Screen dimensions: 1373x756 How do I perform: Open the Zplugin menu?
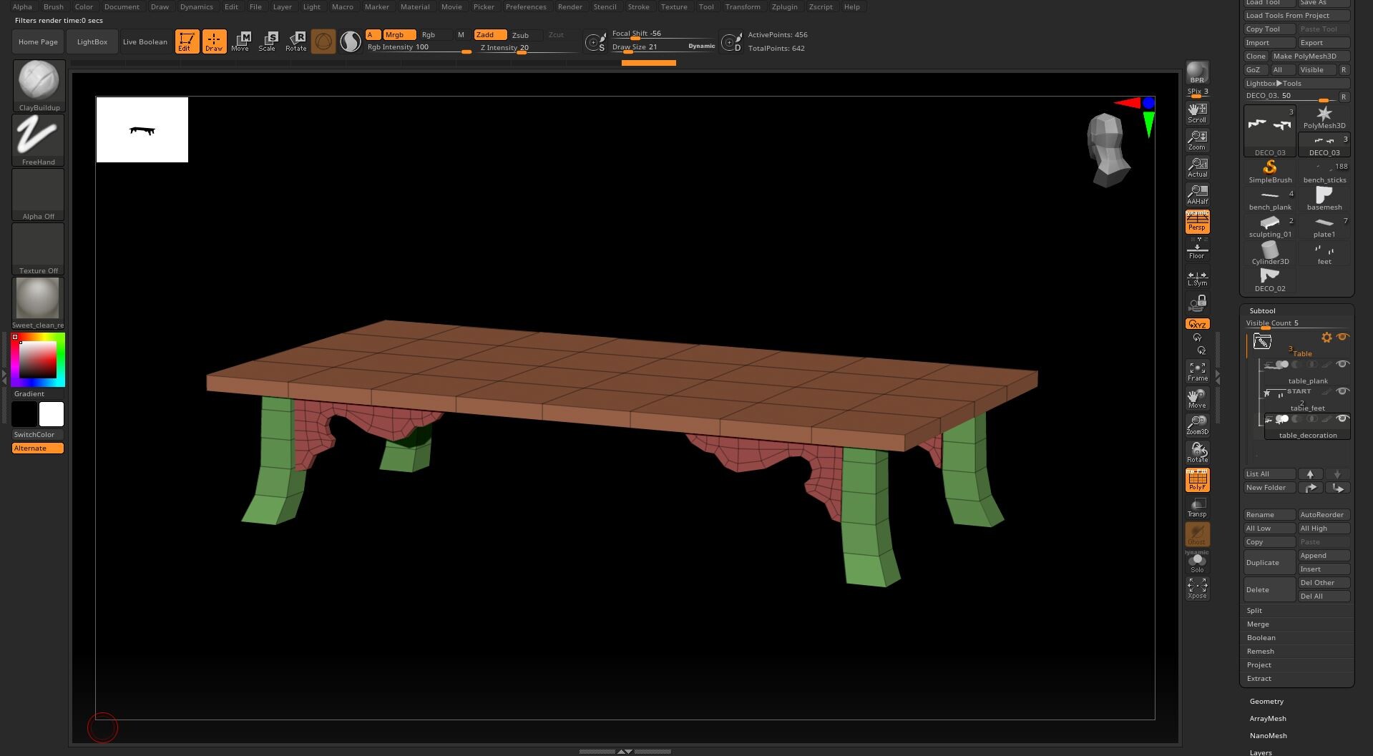pos(784,6)
